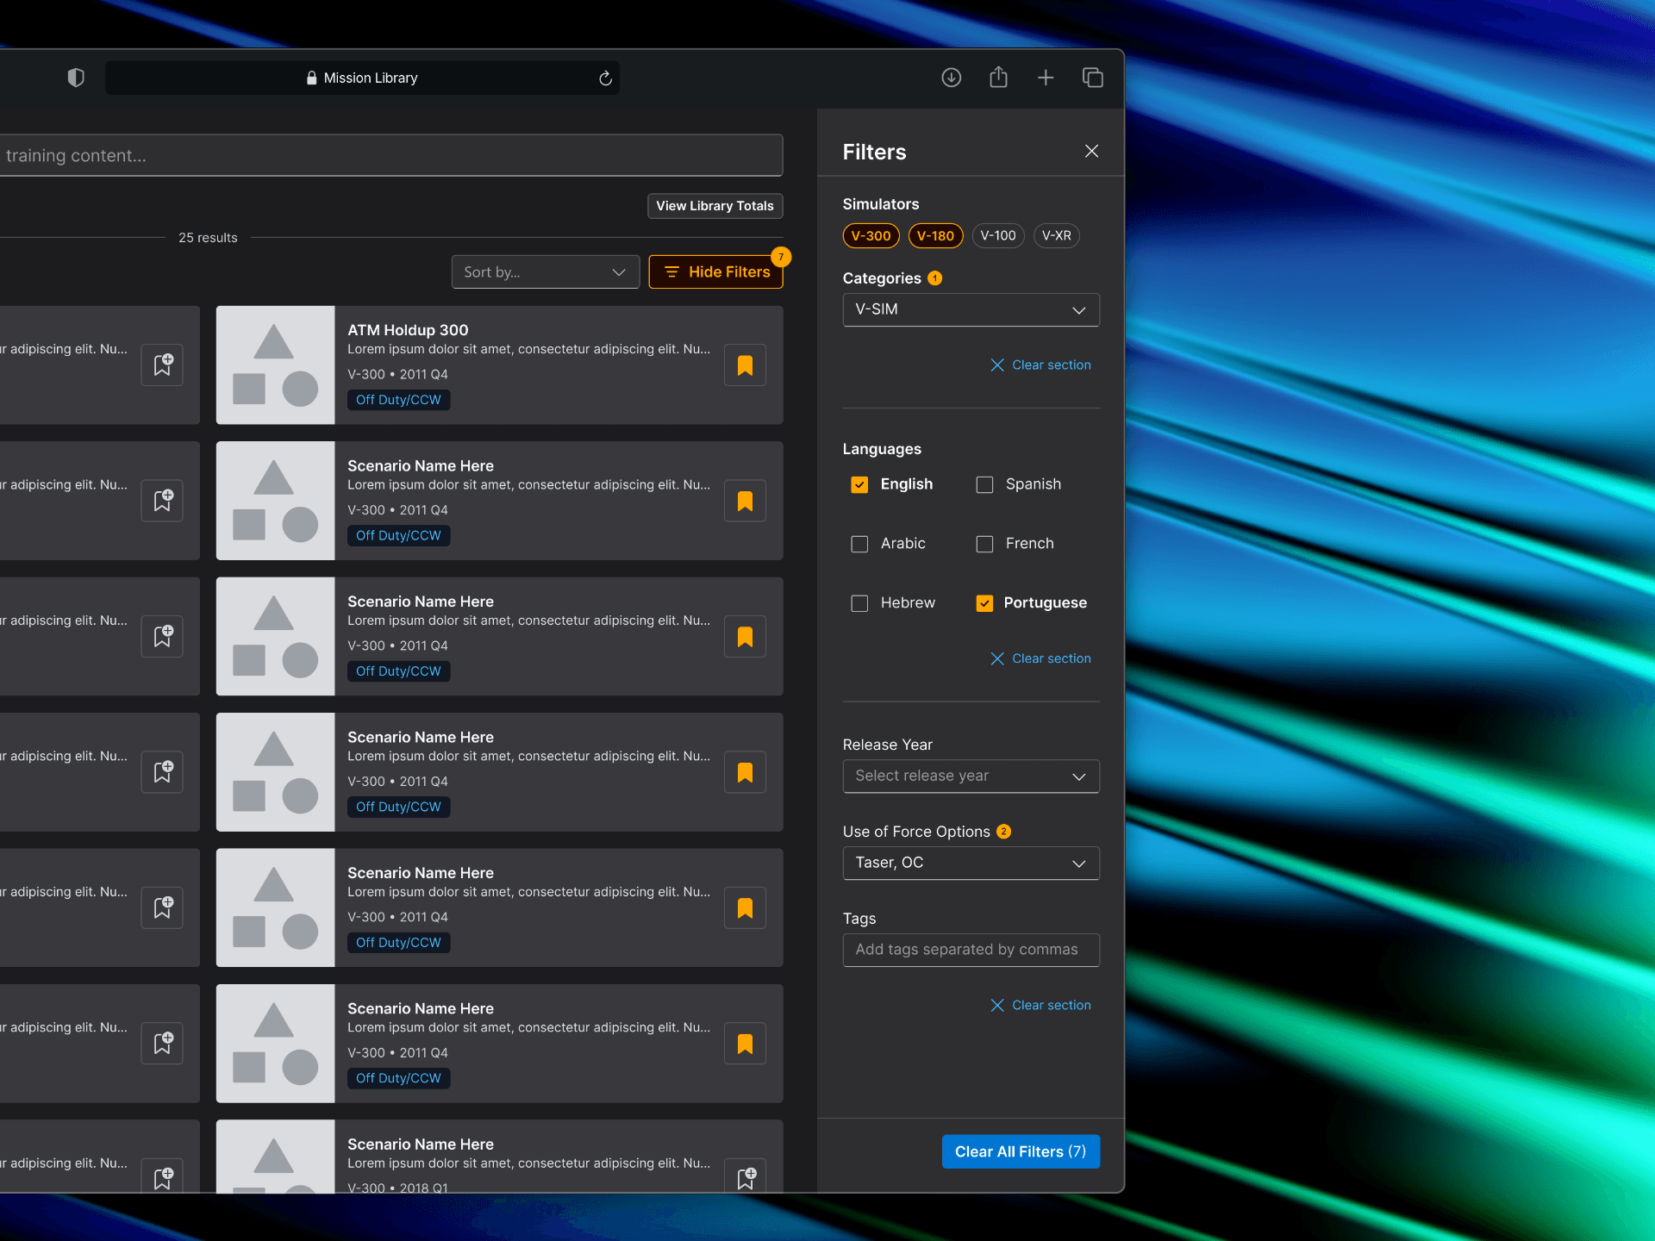This screenshot has height=1241, width=1655.
Task: Click Clear All Filters button
Action: click(1021, 1151)
